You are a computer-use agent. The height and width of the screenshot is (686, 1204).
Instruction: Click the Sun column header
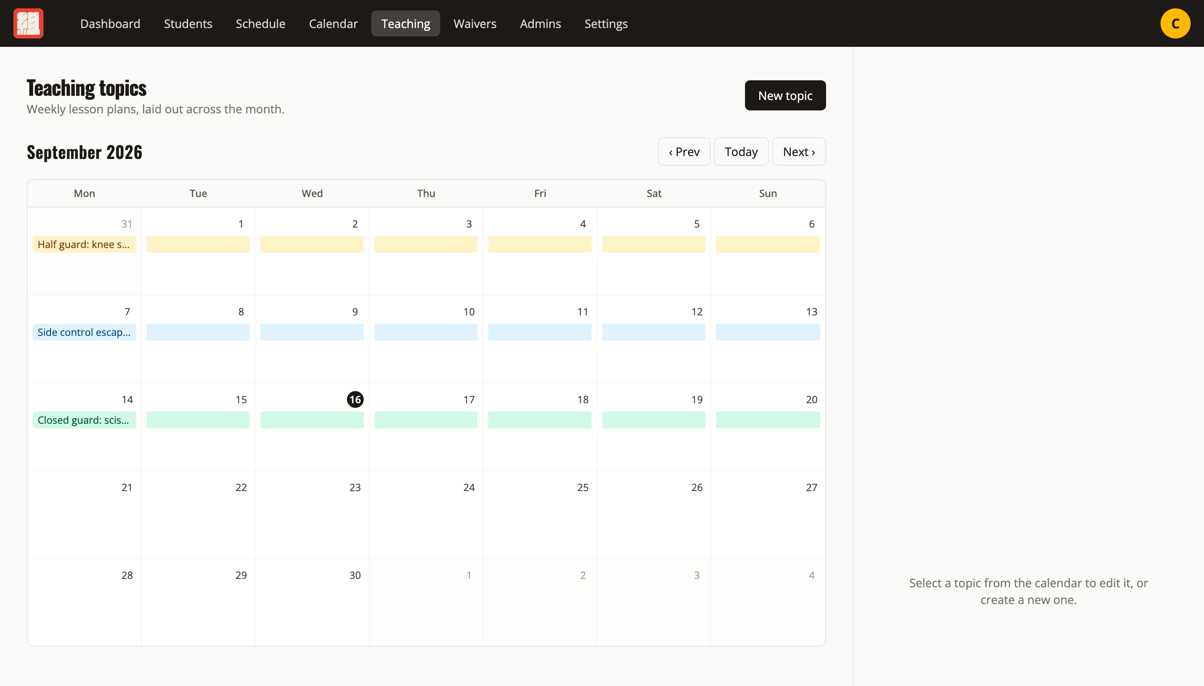pos(768,193)
